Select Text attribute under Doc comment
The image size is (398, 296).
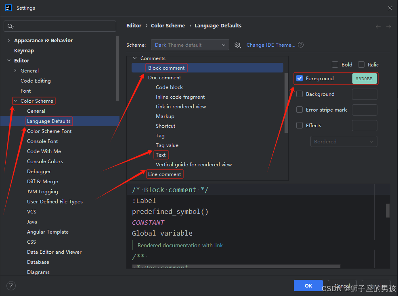161,155
